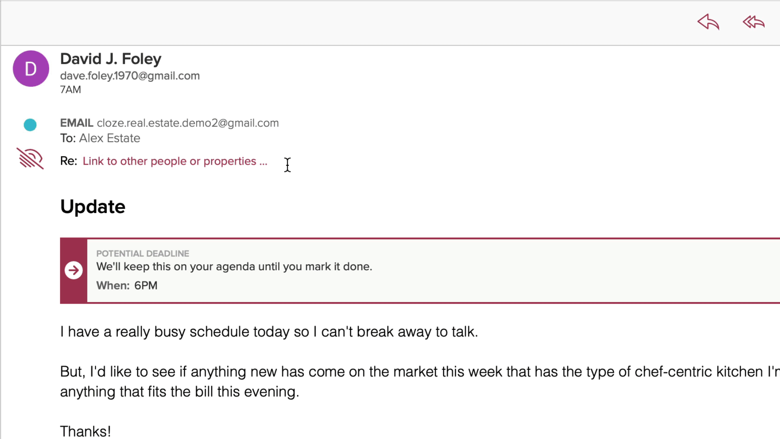Open David J. Foley's purple avatar
This screenshot has height=439, width=780.
pos(31,69)
